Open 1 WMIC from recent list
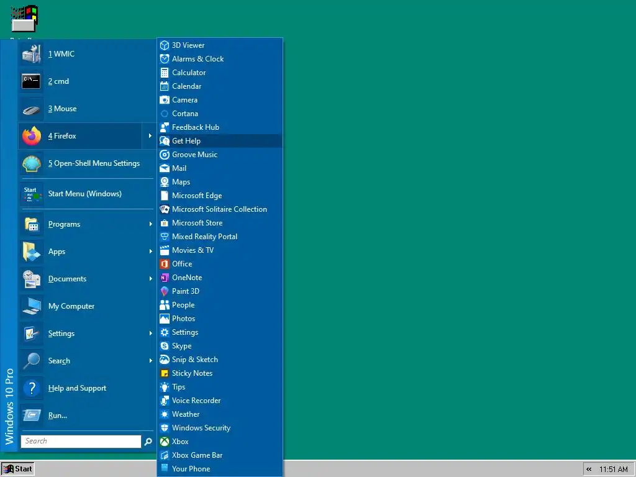Viewport: 636px width, 477px height. pos(87,54)
